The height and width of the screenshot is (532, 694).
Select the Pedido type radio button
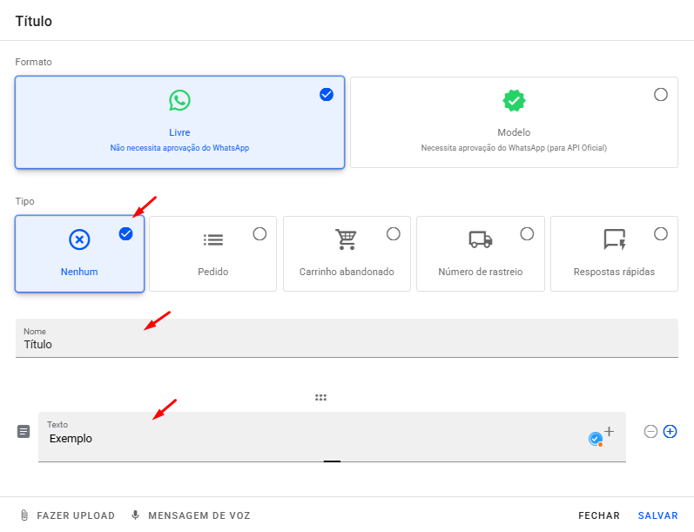point(259,233)
